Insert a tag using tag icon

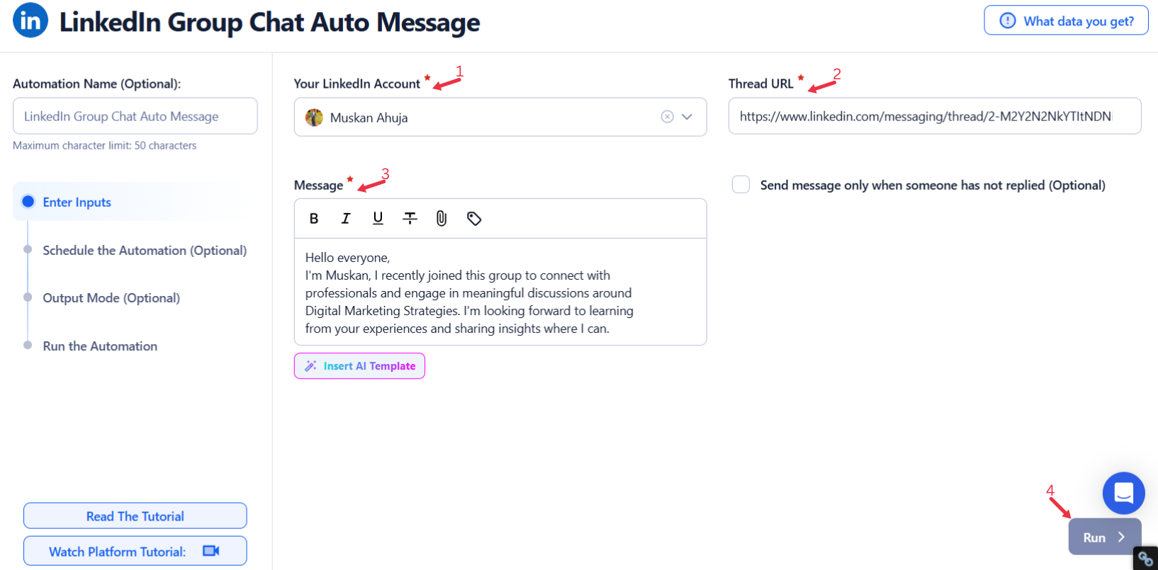474,219
